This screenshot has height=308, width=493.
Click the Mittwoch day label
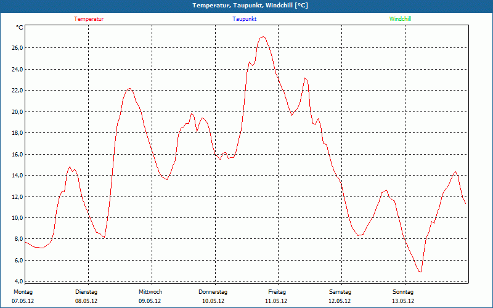click(150, 292)
